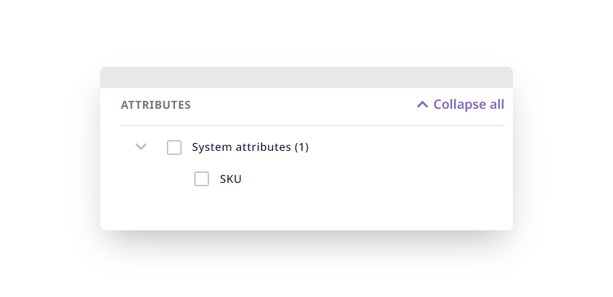
Task: Hide SKU by clicking the group disclosure arrow
Action: (141, 147)
